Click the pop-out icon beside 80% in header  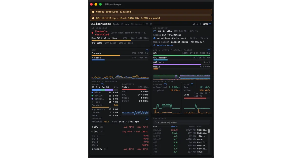(210, 24)
